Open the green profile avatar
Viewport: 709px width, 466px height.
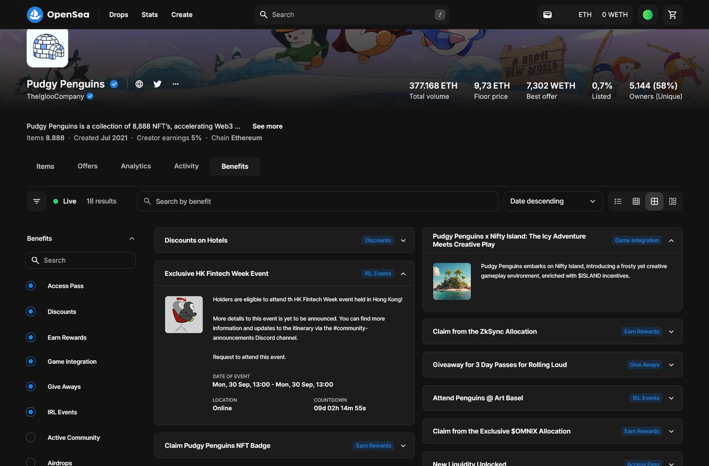pos(648,15)
